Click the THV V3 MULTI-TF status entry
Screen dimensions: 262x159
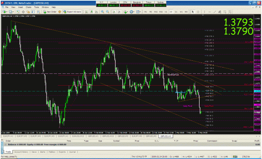point(139,156)
